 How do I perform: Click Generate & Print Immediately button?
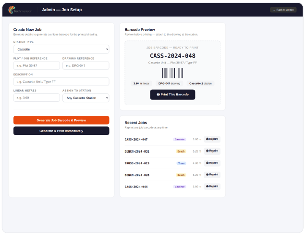tap(61, 131)
